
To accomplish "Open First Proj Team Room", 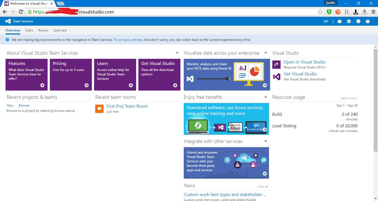I will tap(127, 106).
